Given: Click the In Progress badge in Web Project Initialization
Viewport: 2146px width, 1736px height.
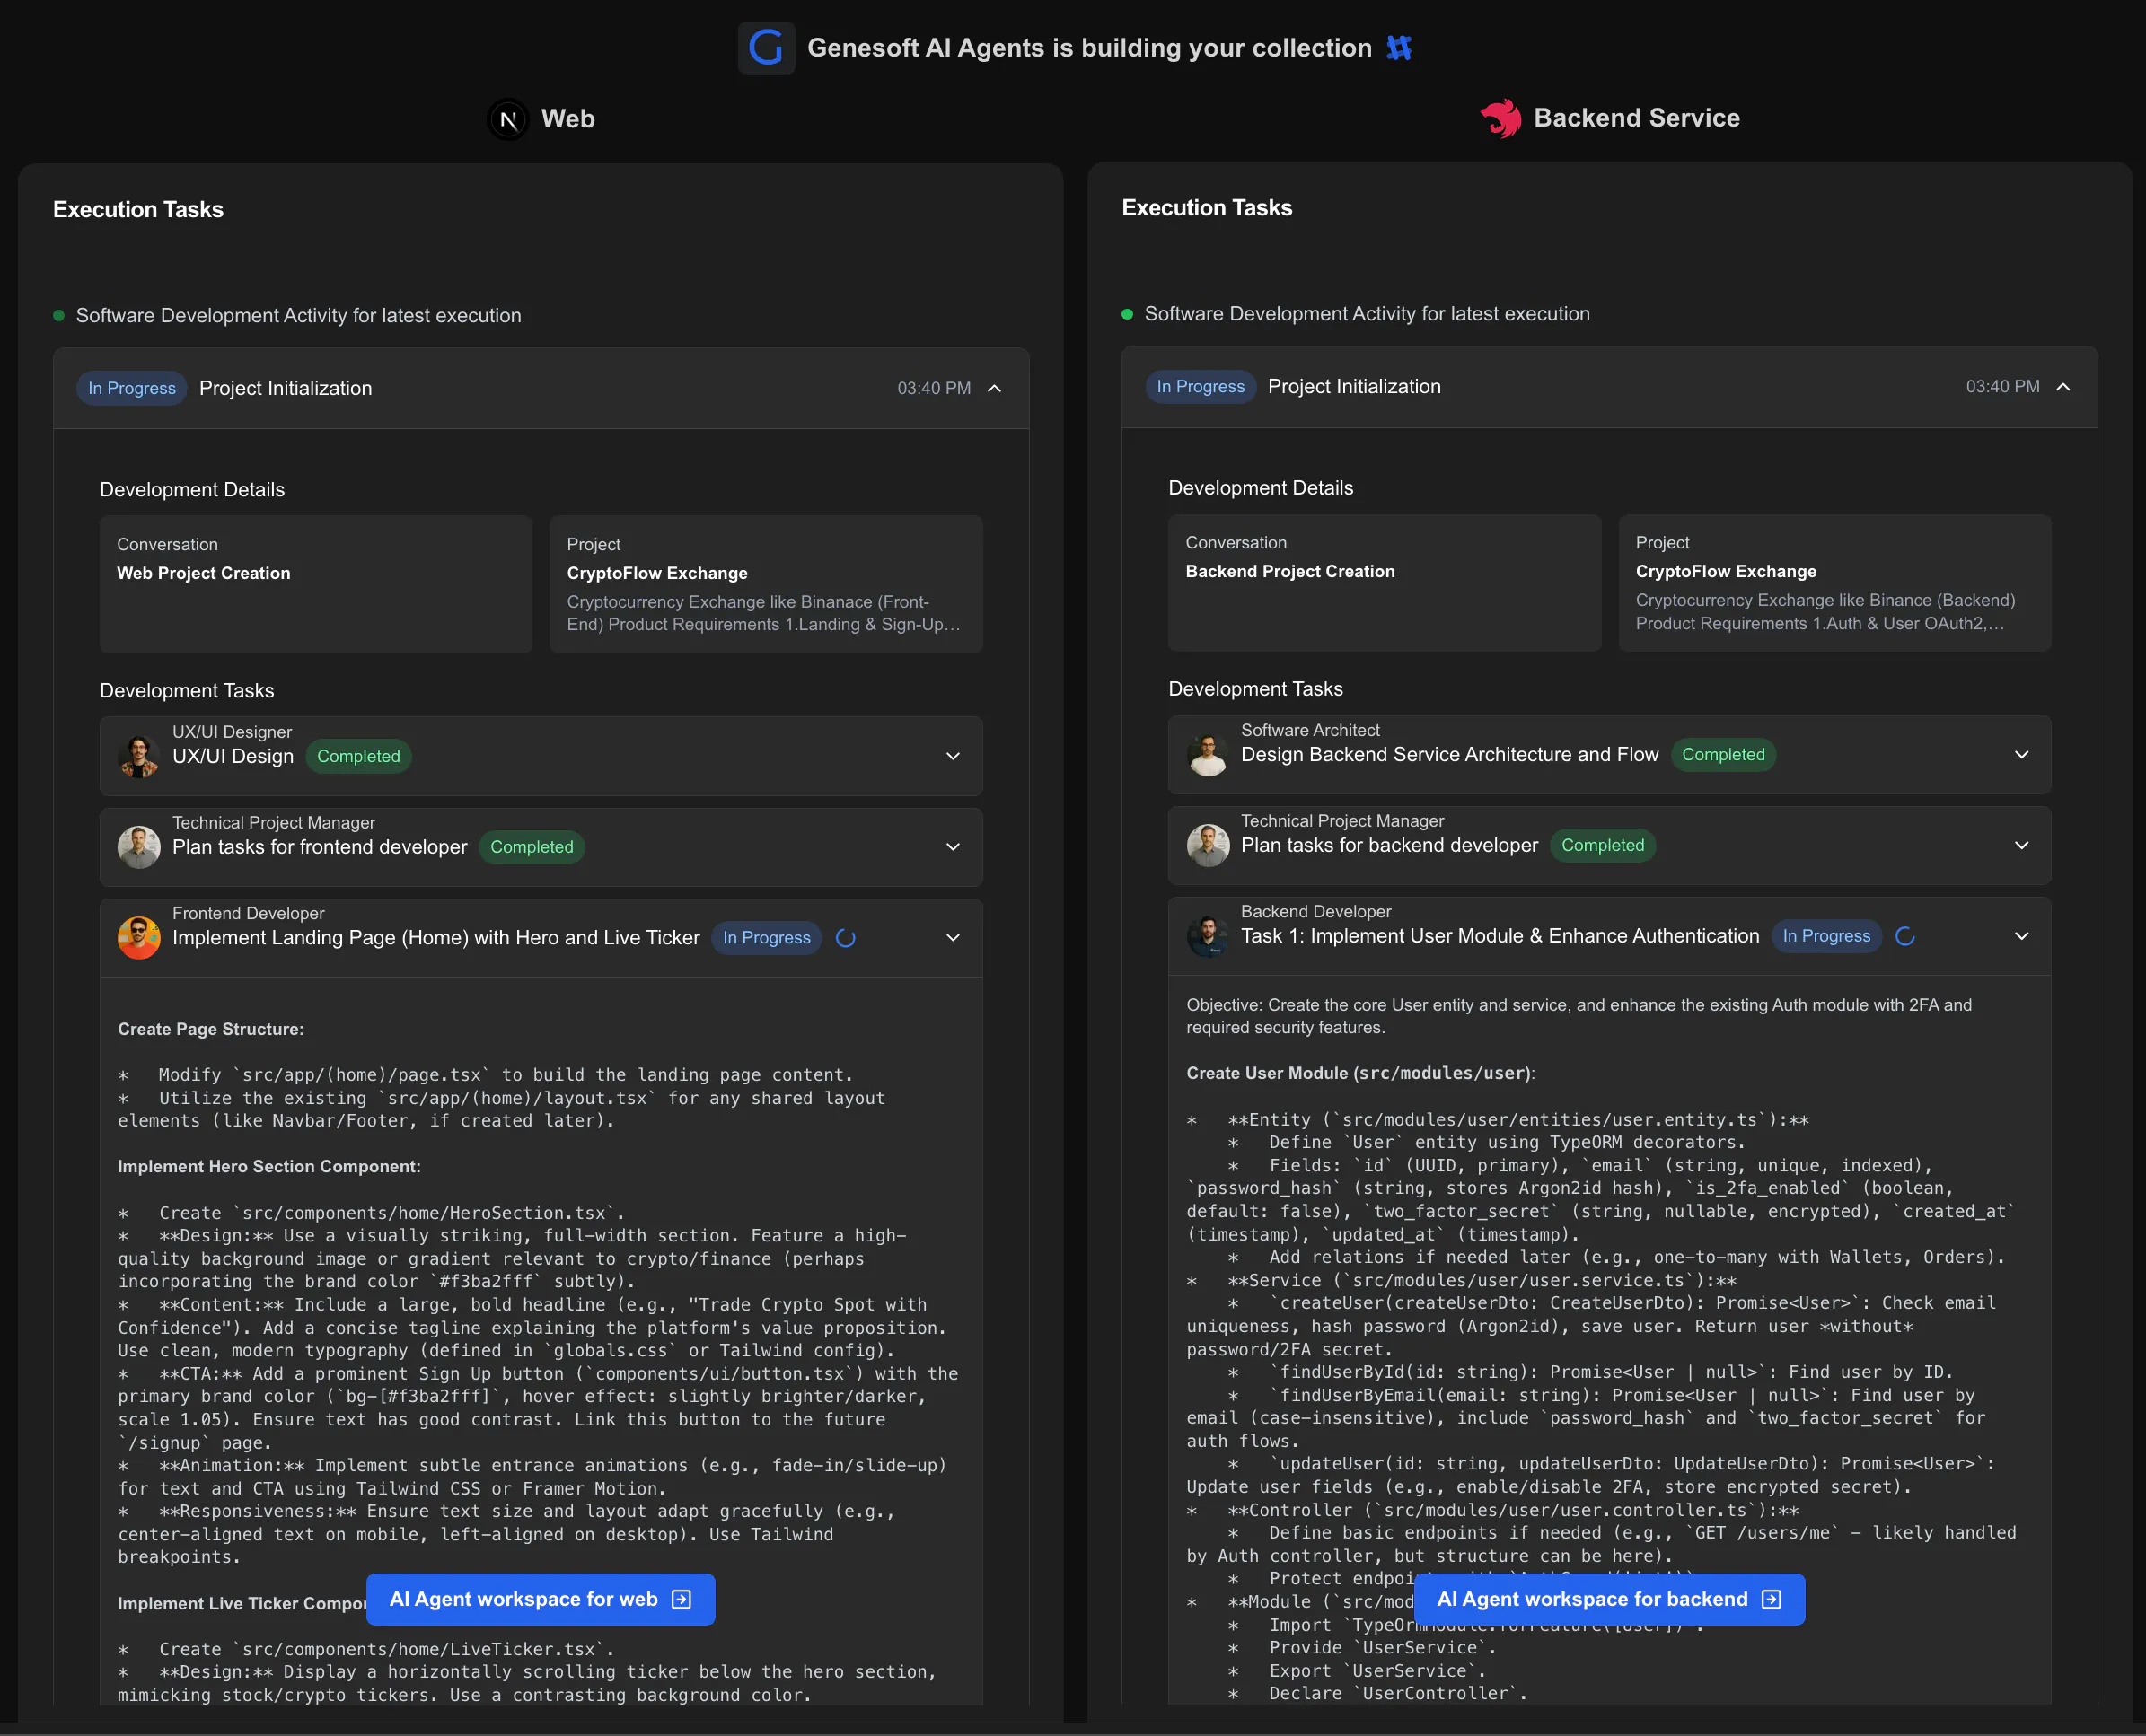Looking at the screenshot, I should point(132,388).
